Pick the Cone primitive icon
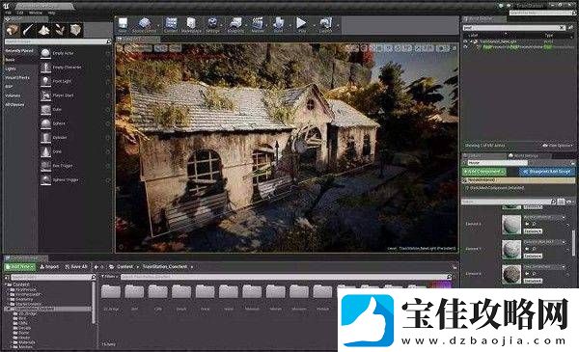The image size is (579, 352). point(45,151)
